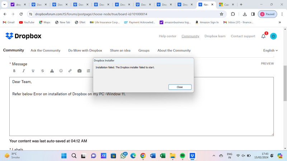Open Maps bookmark
This screenshot has width=287, height=161.
[44, 22]
